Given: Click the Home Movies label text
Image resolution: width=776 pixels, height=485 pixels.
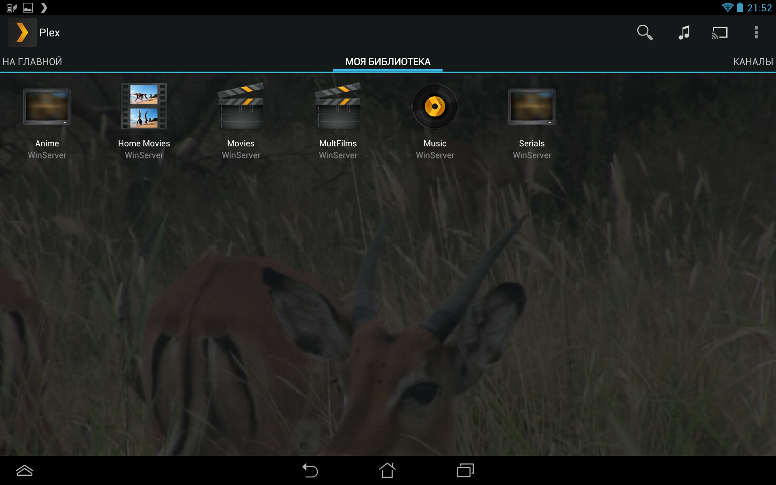Looking at the screenshot, I should [144, 143].
